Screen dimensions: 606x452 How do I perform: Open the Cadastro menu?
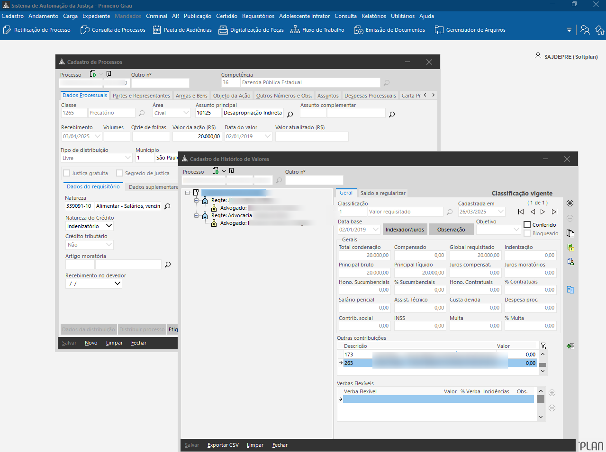(x=13, y=16)
